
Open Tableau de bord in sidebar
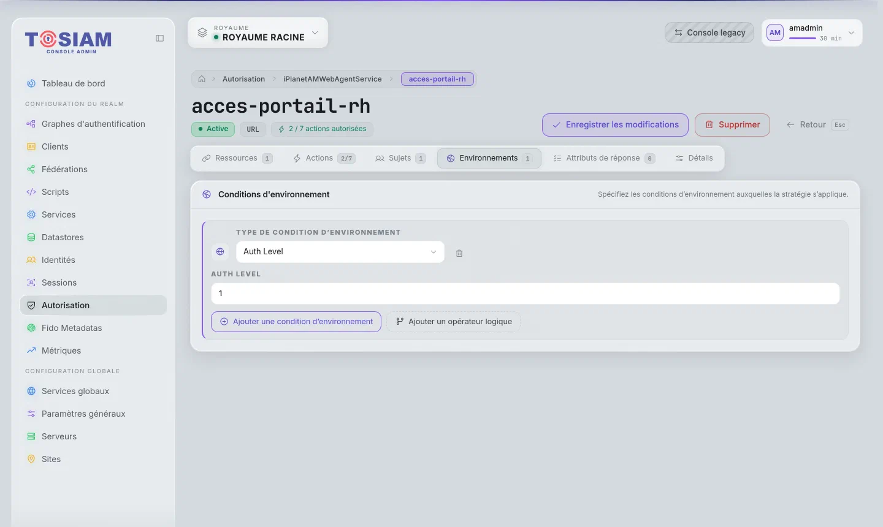coord(93,83)
